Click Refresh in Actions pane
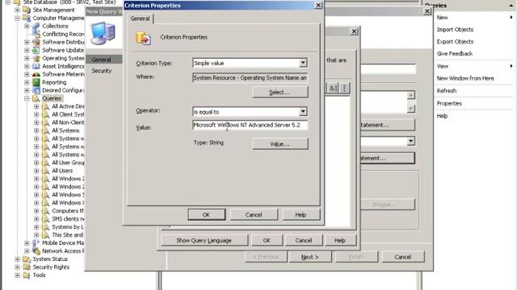This screenshot has width=517, height=290. [x=447, y=91]
